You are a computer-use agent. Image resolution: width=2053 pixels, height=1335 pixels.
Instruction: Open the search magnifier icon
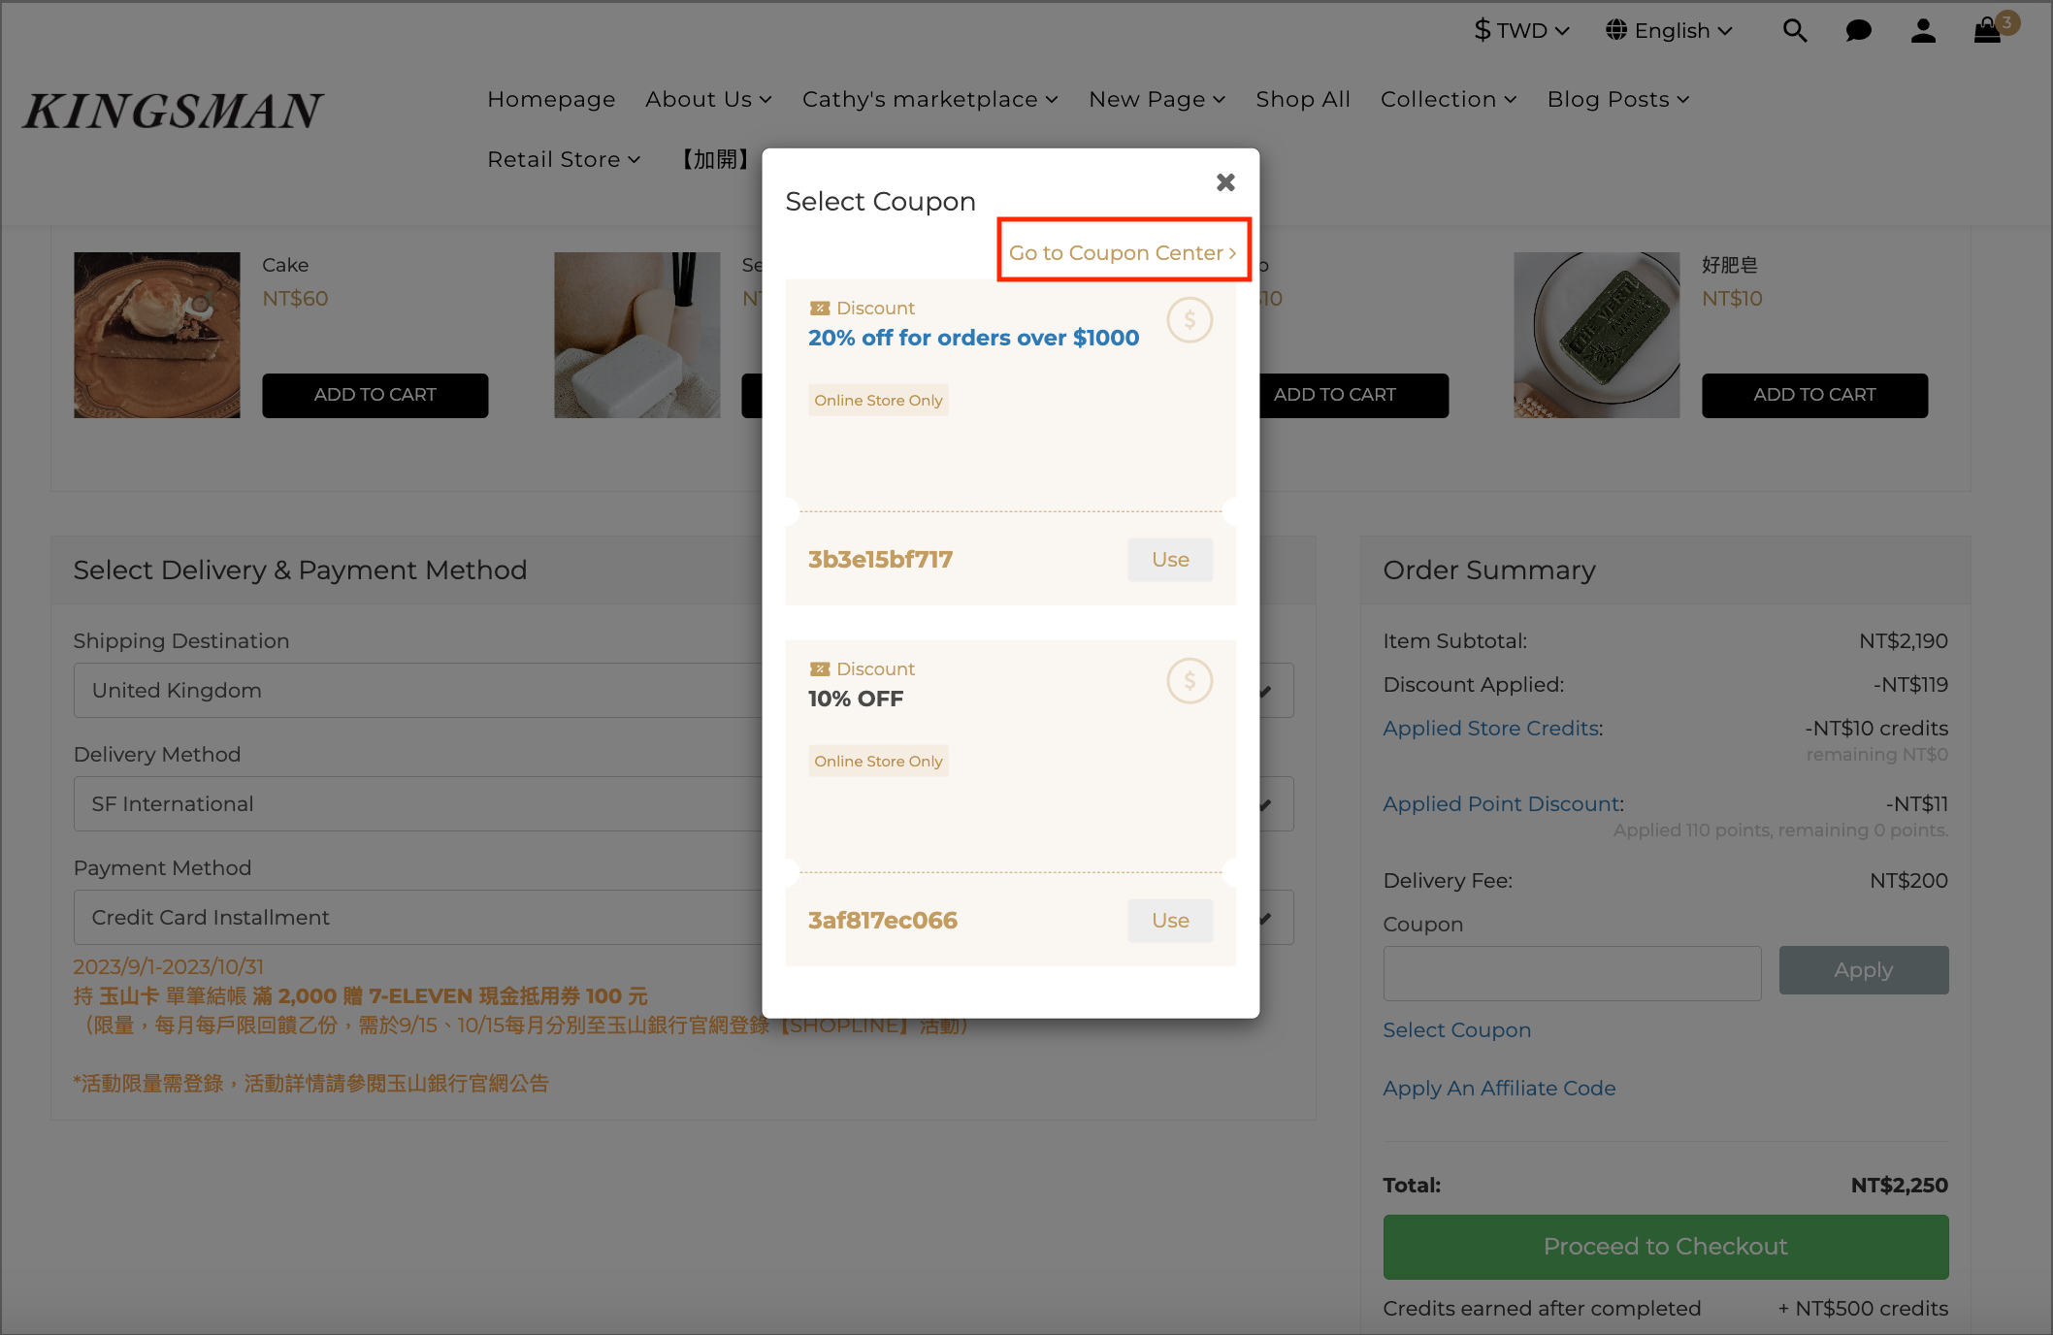[x=1795, y=31]
